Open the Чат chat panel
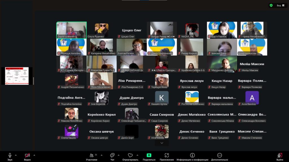Viewport: 289px width, 162px height. click(112, 156)
